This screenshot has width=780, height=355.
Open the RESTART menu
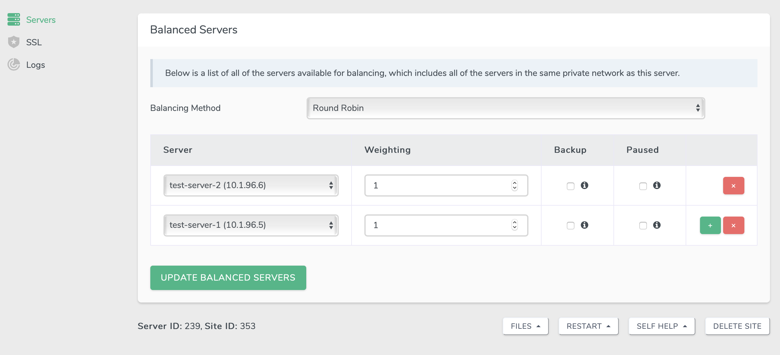coord(588,326)
